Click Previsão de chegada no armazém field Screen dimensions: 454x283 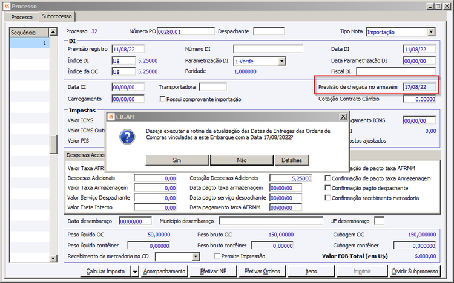419,87
